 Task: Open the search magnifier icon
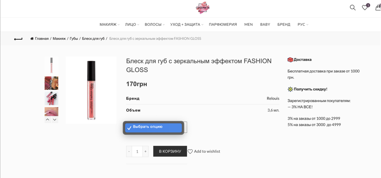pyautogui.click(x=352, y=7)
